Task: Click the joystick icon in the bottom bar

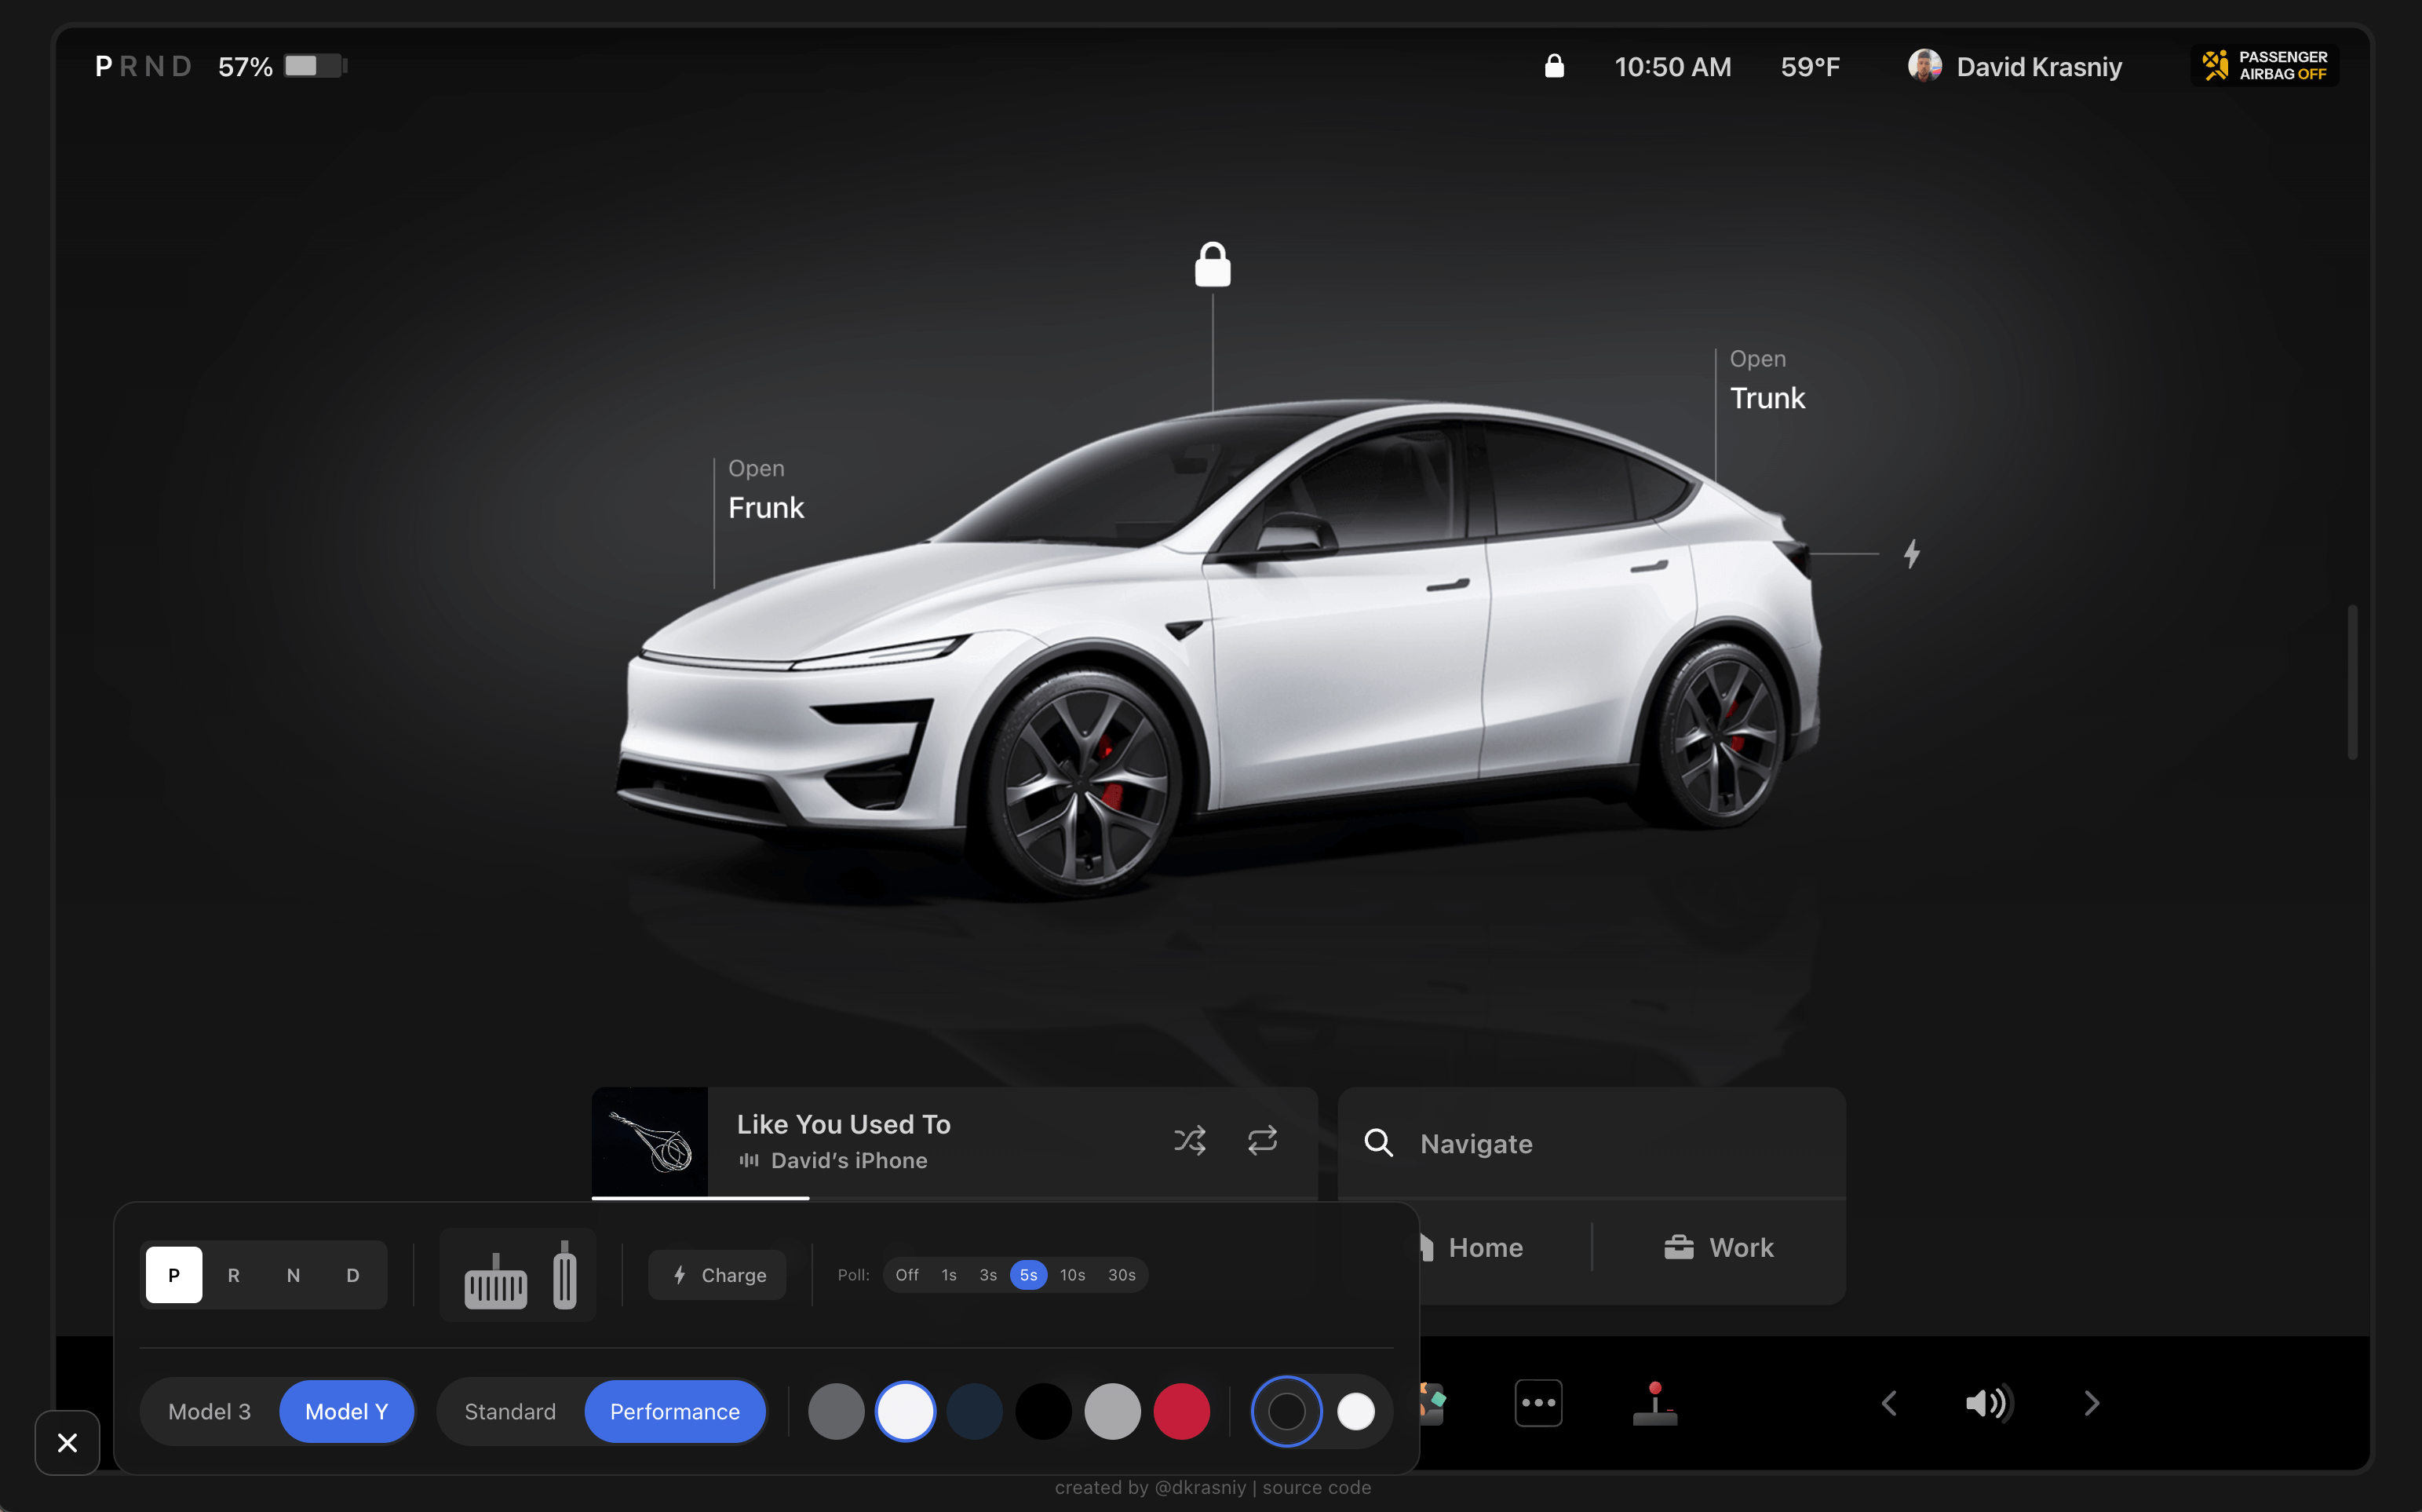Action: pos(1655,1402)
